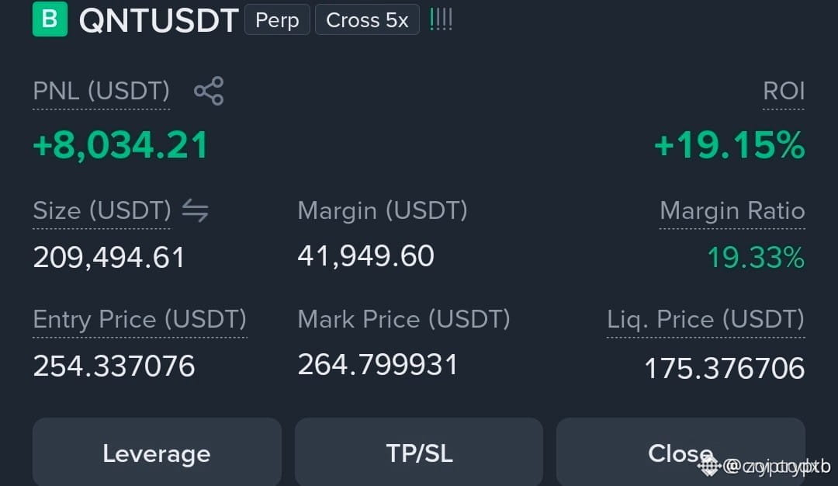Share the PNL via share icon
The image size is (838, 486).
(209, 90)
